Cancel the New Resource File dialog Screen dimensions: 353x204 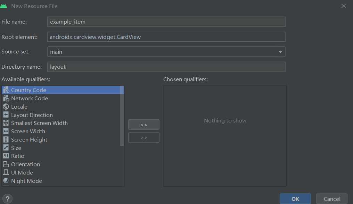coord(332,199)
